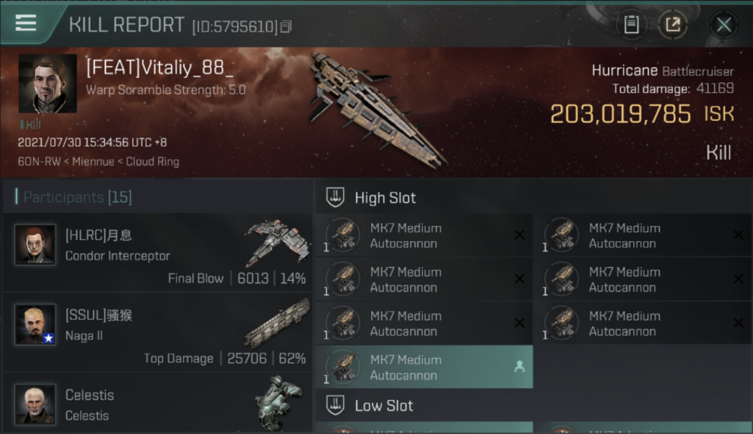This screenshot has height=434, width=753.
Task: Select the Celestis participant entry
Action: [x=157, y=403]
